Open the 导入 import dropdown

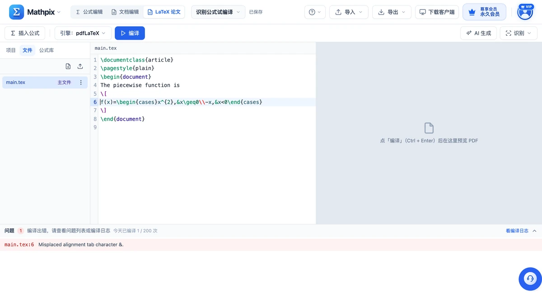[x=349, y=12]
